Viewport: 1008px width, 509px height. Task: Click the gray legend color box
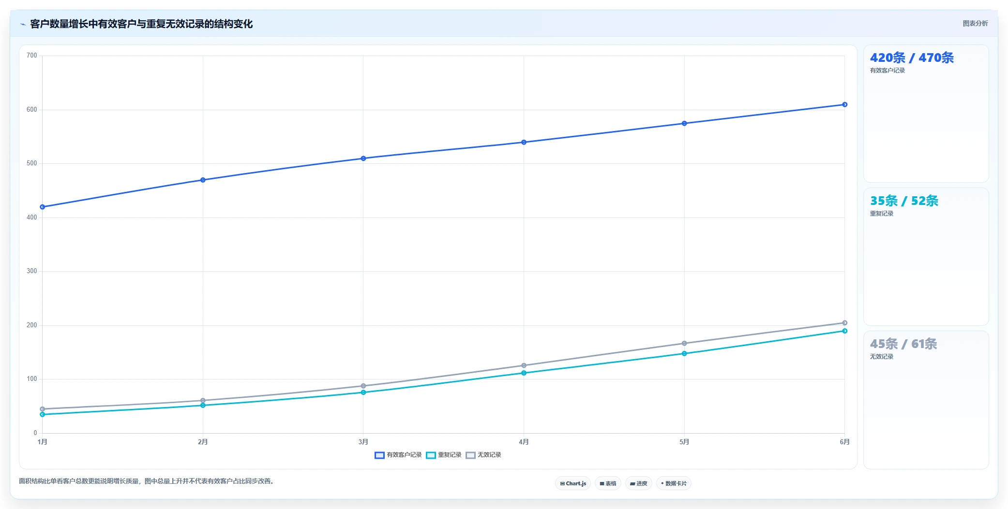click(470, 455)
